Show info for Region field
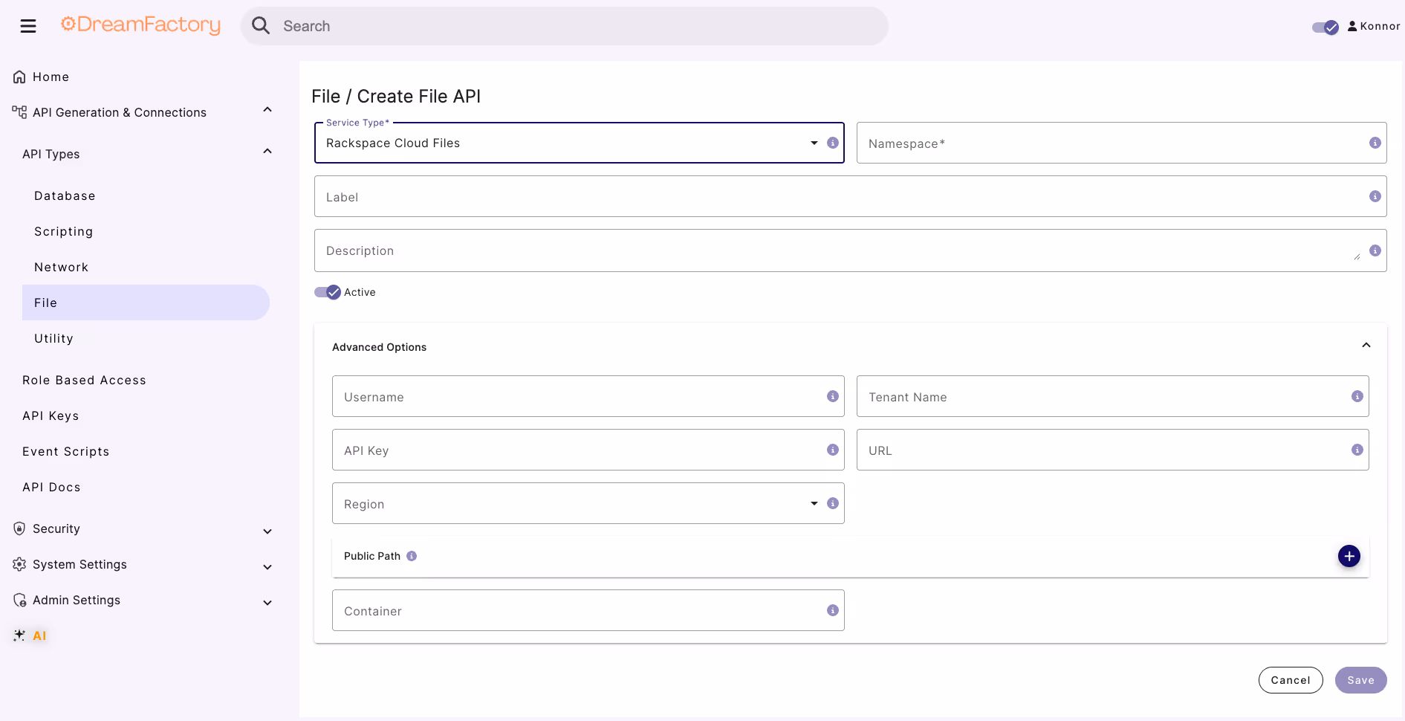Image resolution: width=1405 pixels, height=721 pixels. point(833,503)
